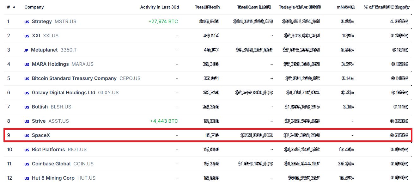Click the US flag icon beside Bullish
This screenshot has height=185, width=414.
click(x=27, y=107)
